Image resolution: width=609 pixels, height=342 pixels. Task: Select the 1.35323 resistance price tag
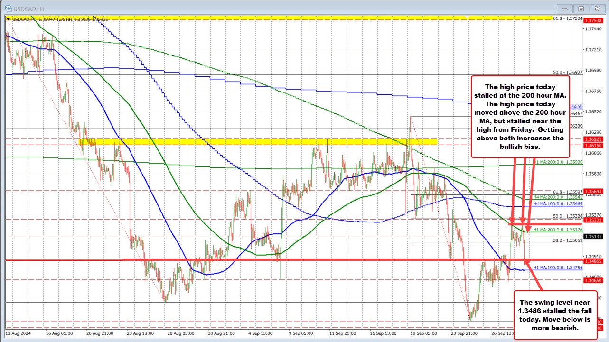(x=594, y=220)
